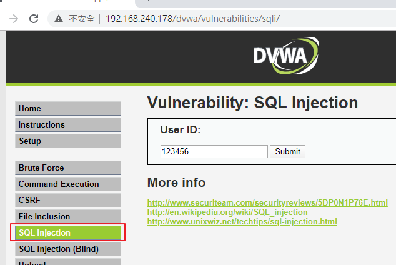Select the highlighted SQL Injection item

pos(68,232)
